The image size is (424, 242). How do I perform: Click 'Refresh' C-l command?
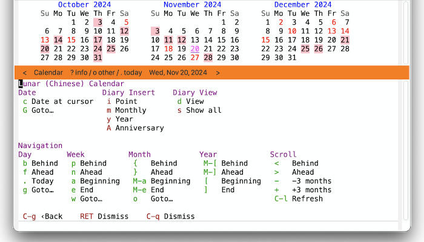coord(298,199)
